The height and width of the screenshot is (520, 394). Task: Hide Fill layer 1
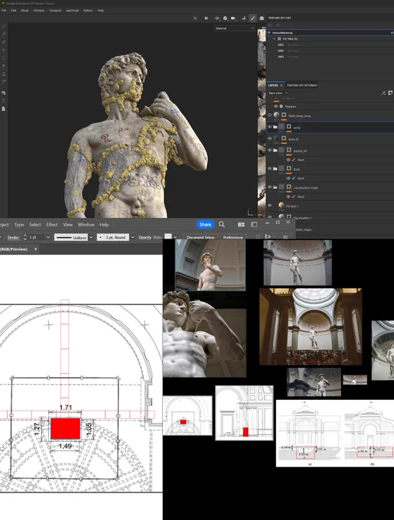(269, 206)
